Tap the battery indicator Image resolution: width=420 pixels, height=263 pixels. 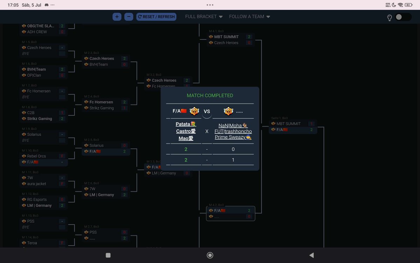(x=409, y=5)
